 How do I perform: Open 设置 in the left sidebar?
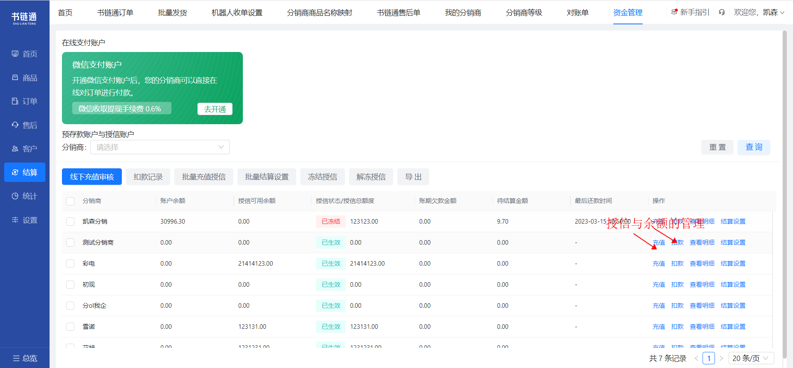coord(25,220)
